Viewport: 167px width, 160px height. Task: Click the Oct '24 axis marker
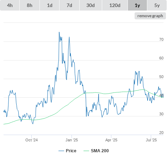31,140
